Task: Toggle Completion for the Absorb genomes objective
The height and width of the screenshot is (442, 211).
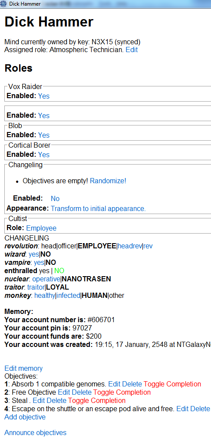Action: [172, 384]
